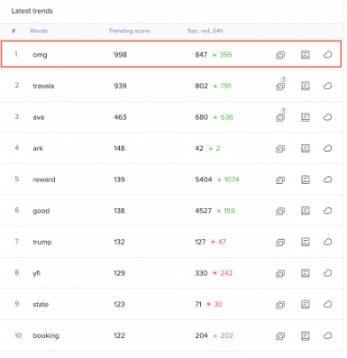Click the copy icon in the state row
Screen dimensions: 347x358
point(280,305)
